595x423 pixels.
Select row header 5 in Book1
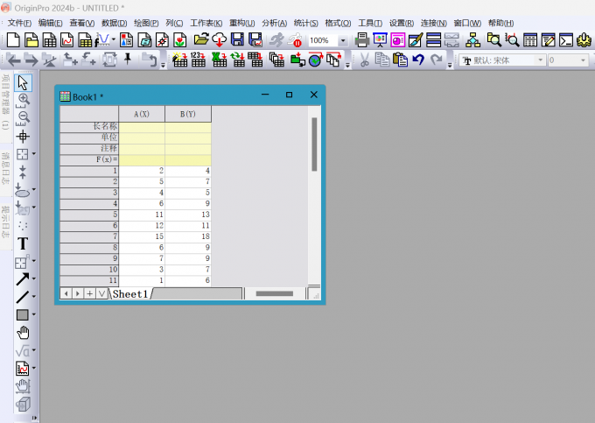[89, 215]
